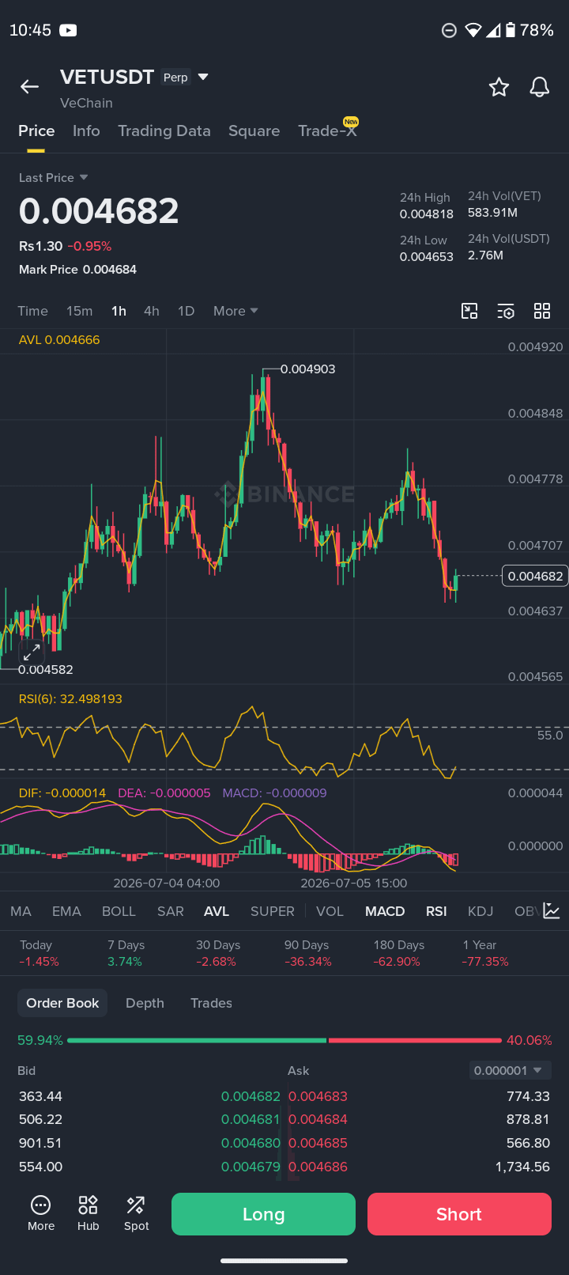Select the Time chart interval

(33, 311)
